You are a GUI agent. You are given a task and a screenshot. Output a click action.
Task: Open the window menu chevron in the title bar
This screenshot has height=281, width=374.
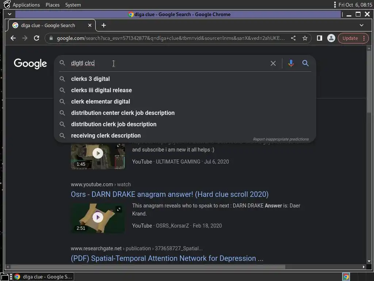pos(9,14)
